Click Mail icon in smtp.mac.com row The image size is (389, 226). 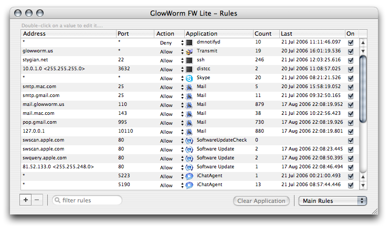point(190,87)
